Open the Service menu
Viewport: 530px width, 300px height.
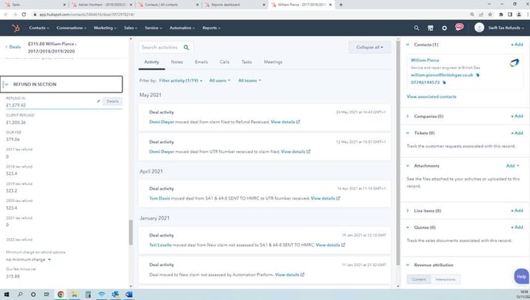point(153,28)
